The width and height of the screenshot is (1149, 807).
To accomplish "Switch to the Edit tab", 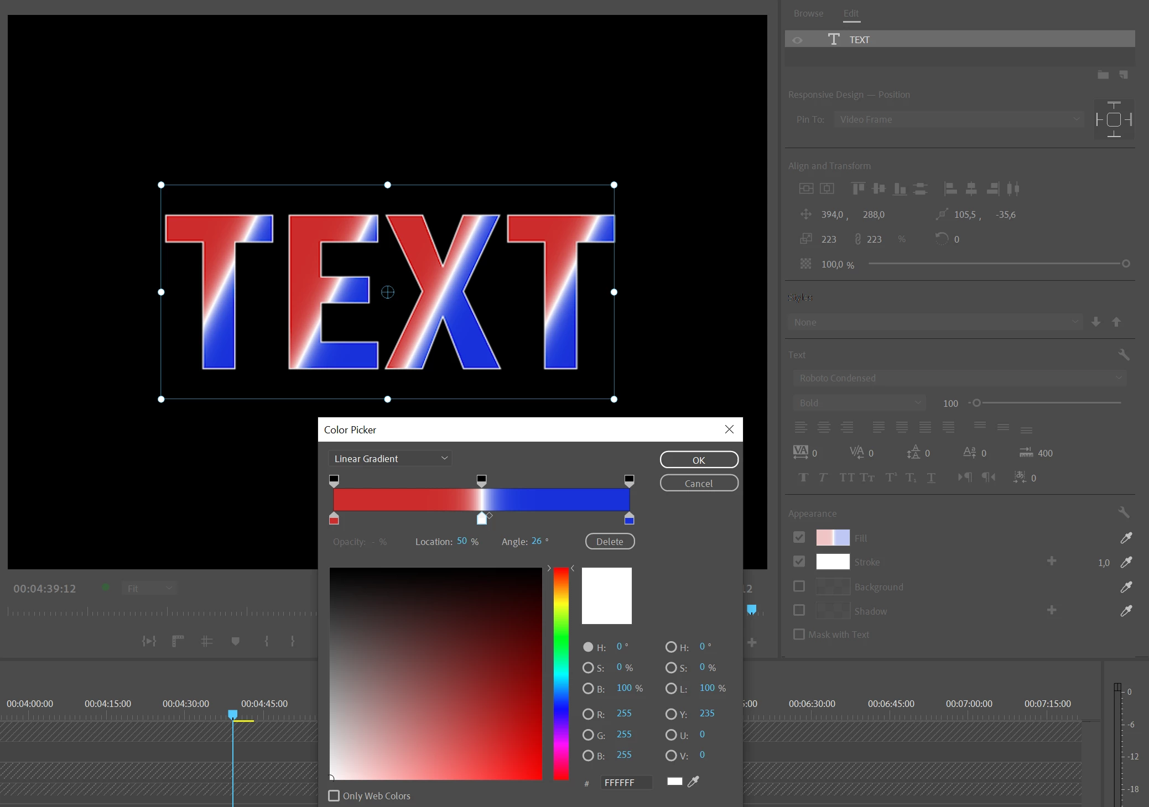I will tap(851, 13).
